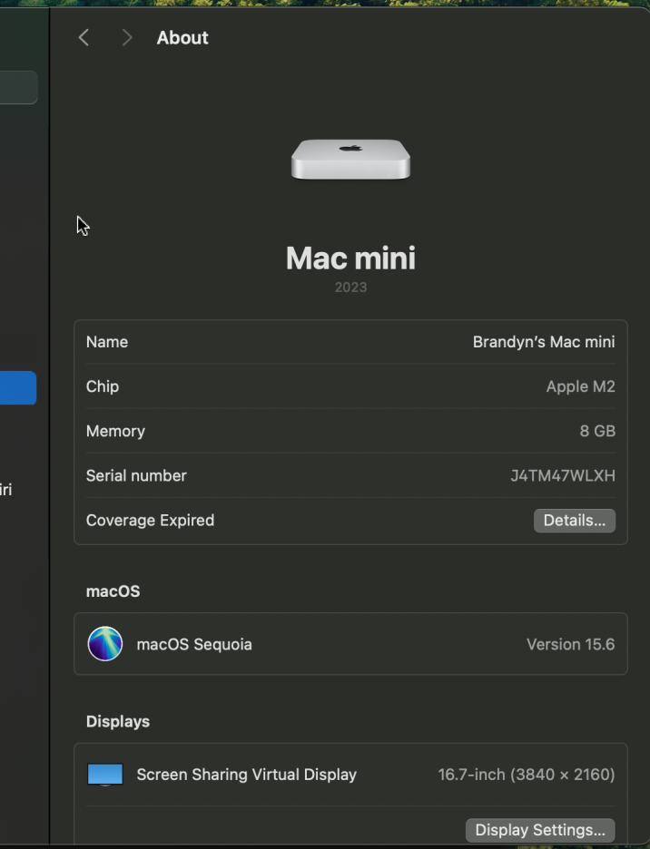Click the Screen Sharing display monitor icon

click(x=105, y=775)
